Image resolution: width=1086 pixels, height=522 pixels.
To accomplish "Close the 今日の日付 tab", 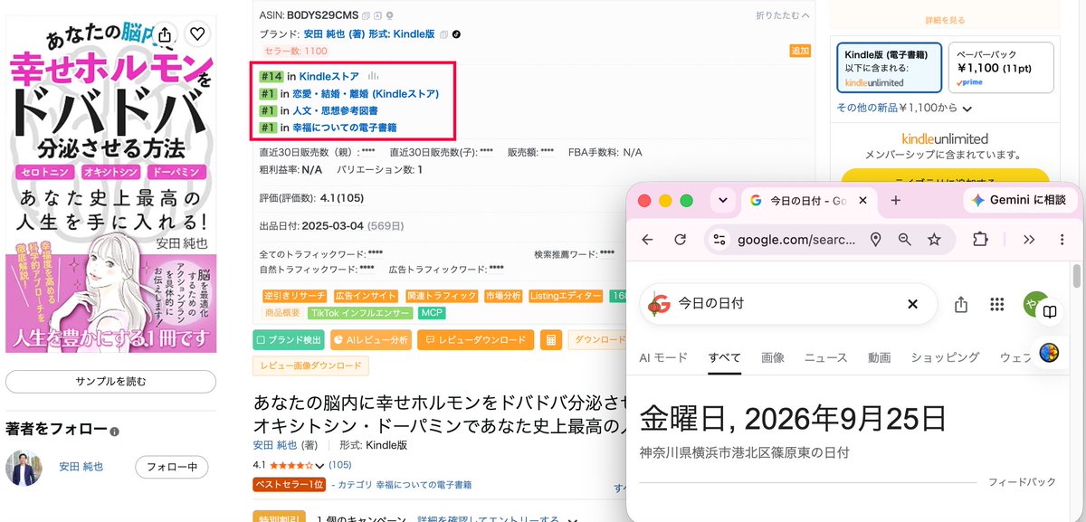I will click(862, 201).
